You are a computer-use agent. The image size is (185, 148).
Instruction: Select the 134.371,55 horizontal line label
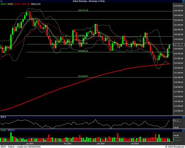pyautogui.click(x=83, y=10)
